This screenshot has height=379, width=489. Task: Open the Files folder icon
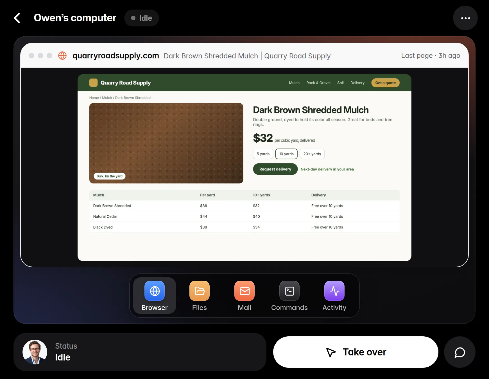coord(200,291)
